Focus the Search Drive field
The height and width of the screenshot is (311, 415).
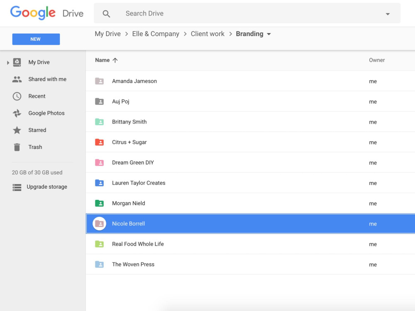pyautogui.click(x=247, y=13)
